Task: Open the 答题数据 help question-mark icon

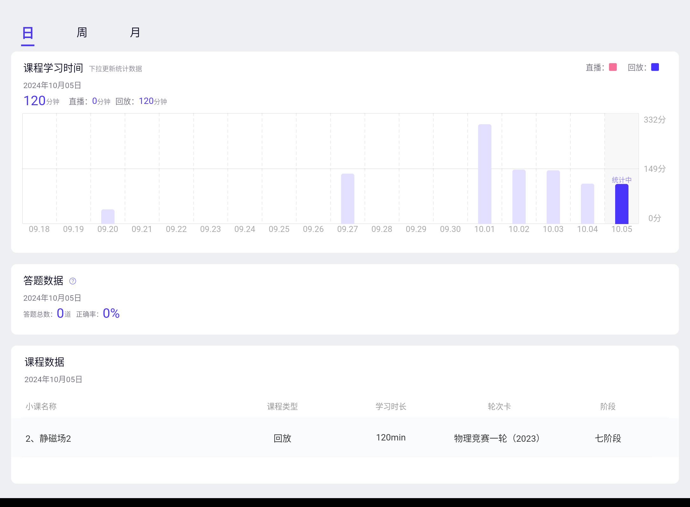Action: (x=73, y=281)
